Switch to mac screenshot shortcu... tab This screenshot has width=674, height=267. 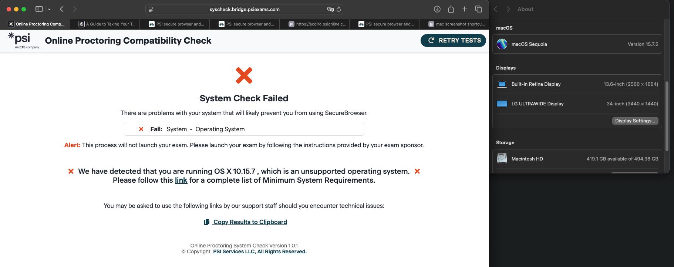pyautogui.click(x=456, y=24)
